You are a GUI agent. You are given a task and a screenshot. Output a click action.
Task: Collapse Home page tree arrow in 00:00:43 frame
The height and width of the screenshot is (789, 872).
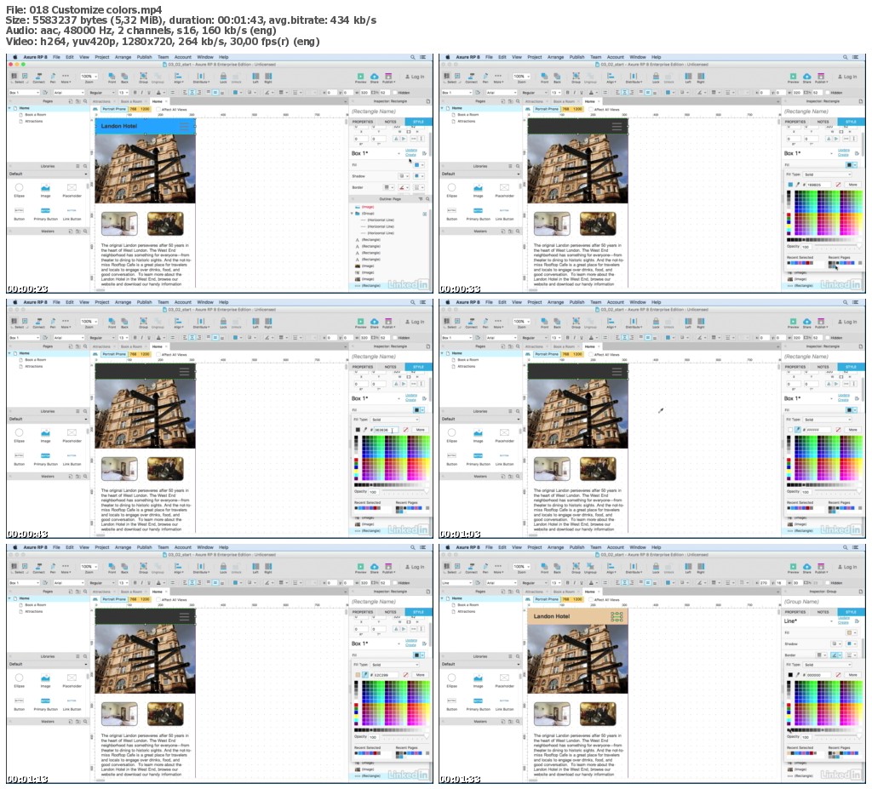click(10, 353)
